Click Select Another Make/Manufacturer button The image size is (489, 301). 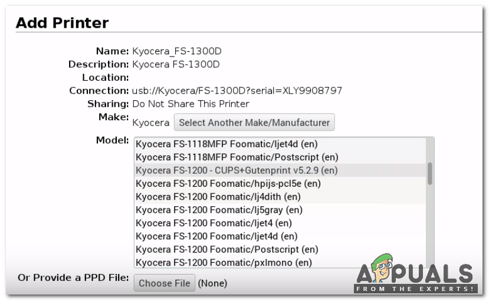254,123
